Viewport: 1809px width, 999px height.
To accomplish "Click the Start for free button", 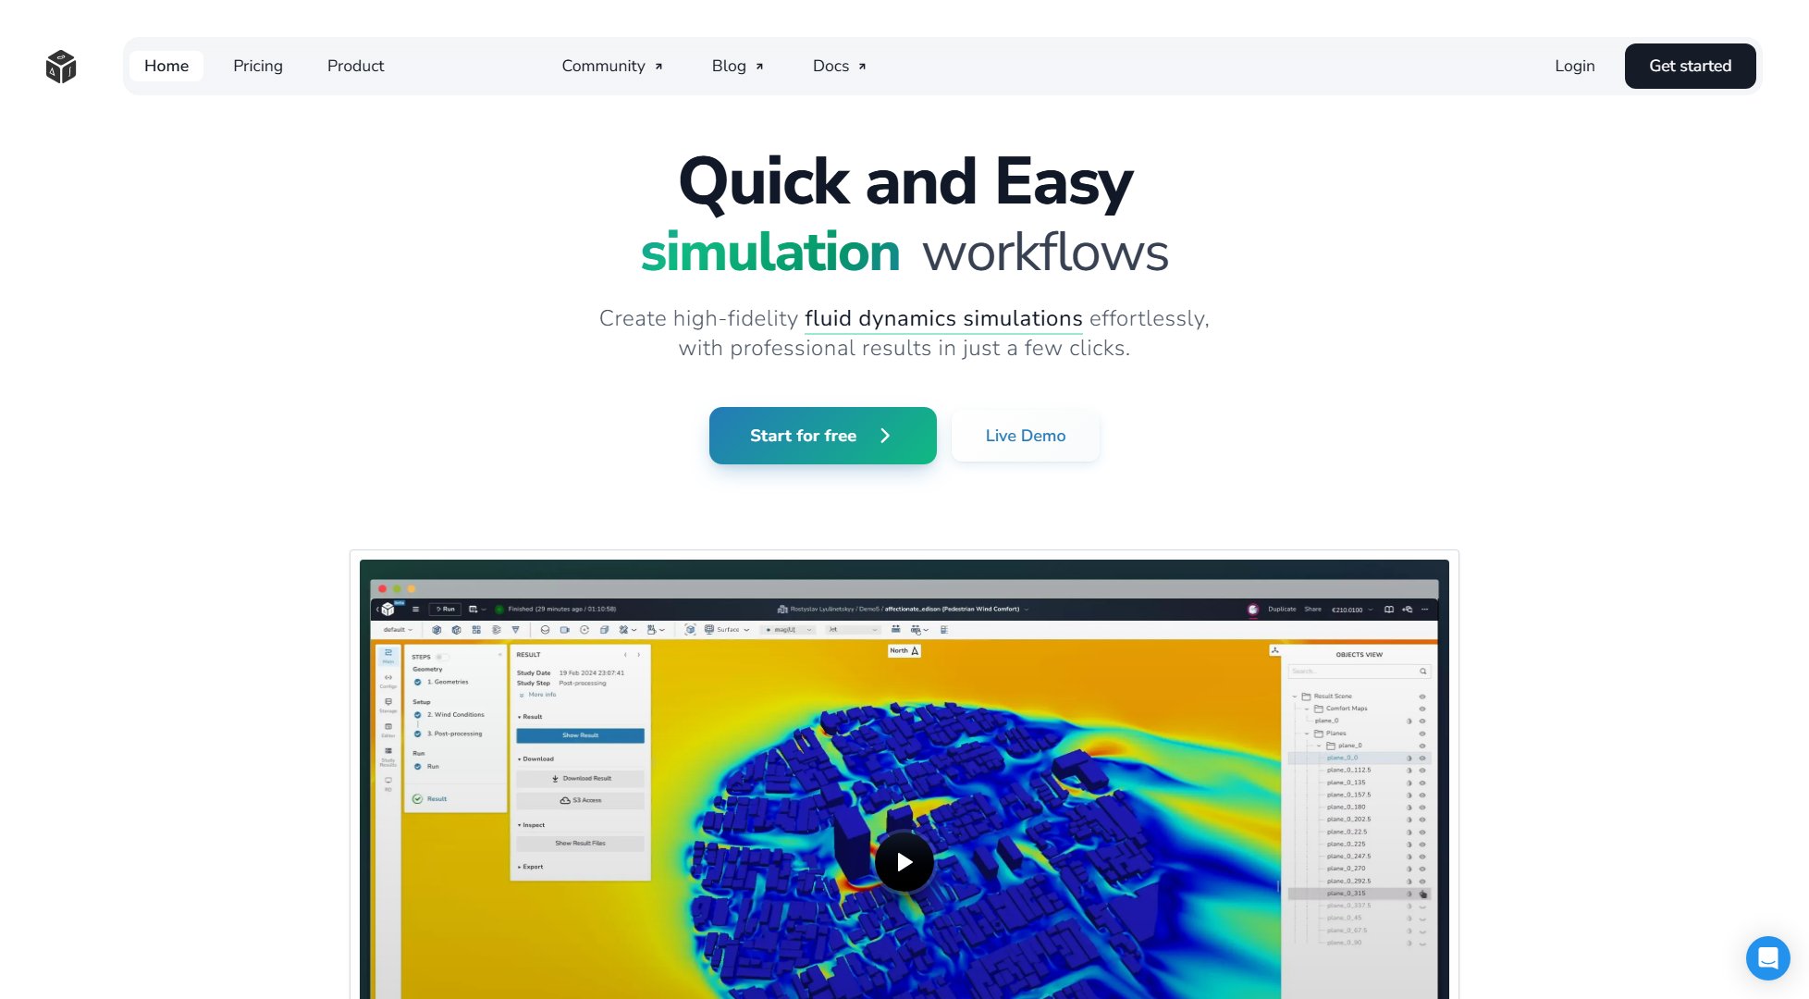I will pos(822,436).
